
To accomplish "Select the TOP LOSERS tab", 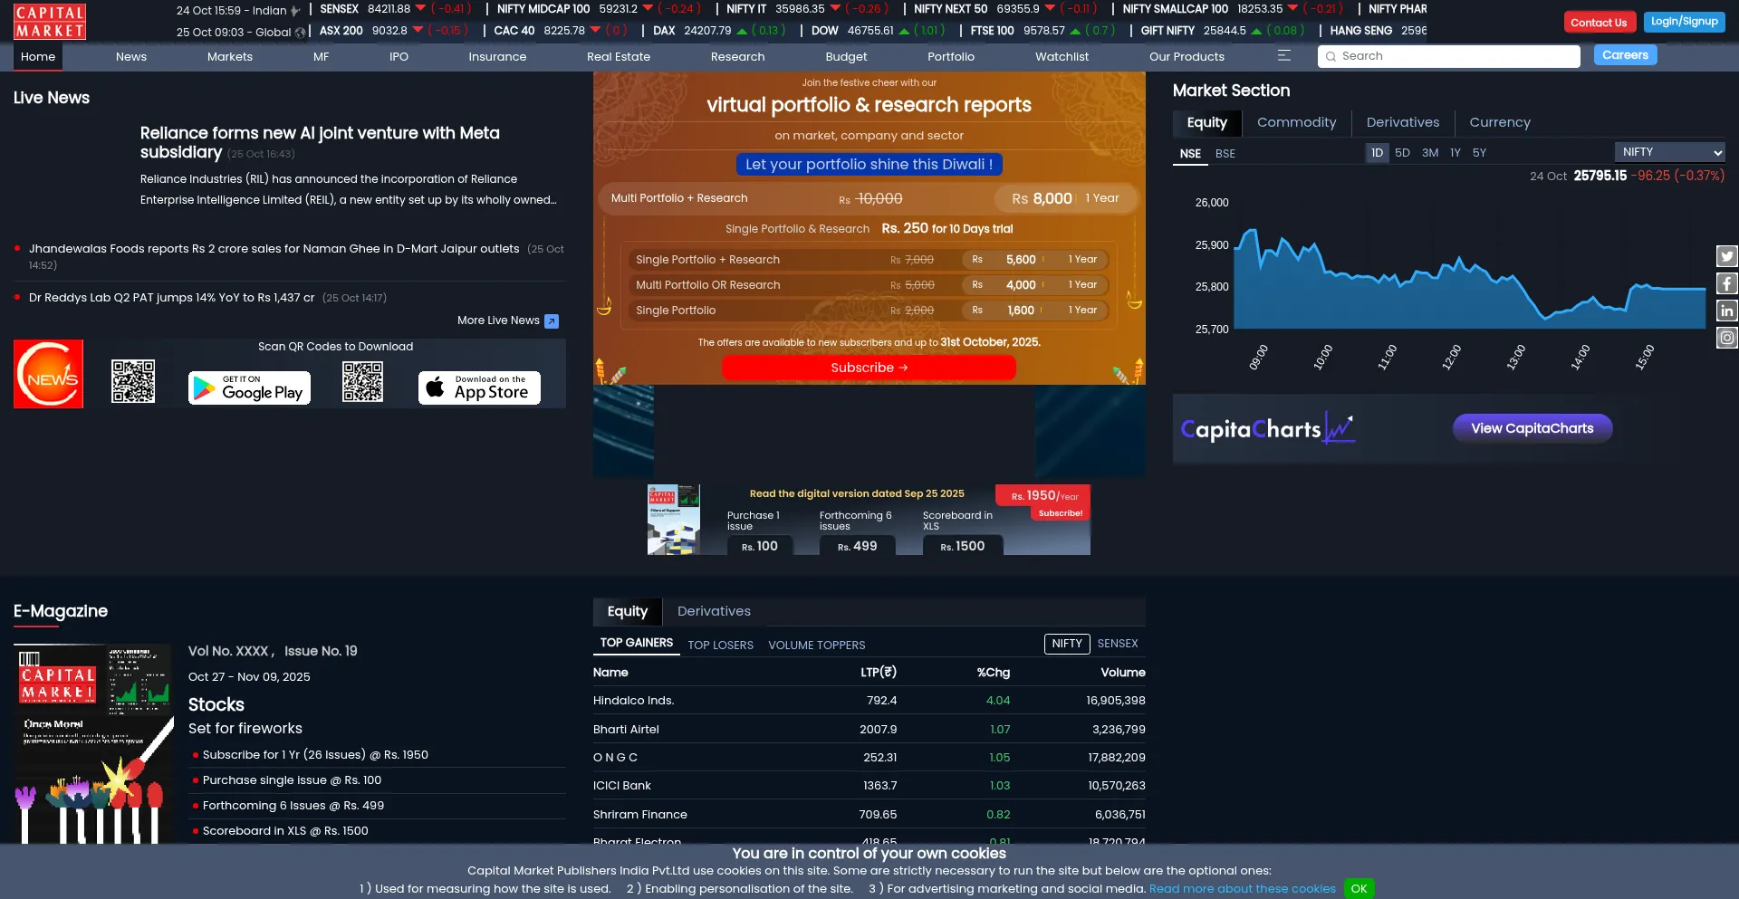I will pos(720,646).
